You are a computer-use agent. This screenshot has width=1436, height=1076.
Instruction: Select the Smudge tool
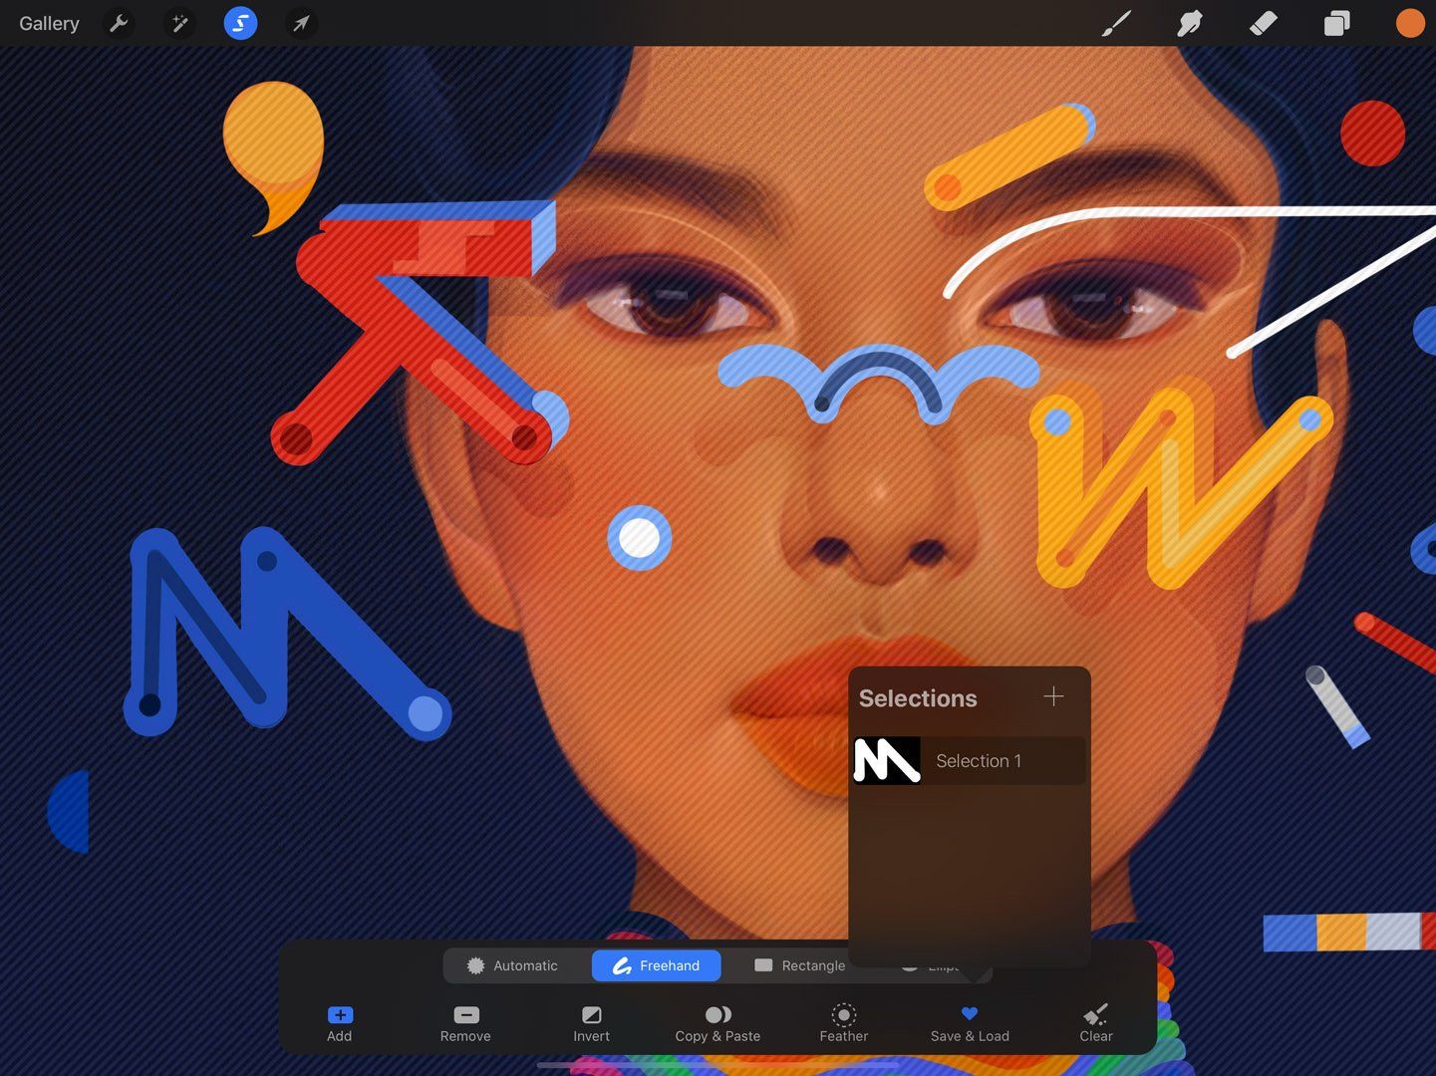coord(1188,23)
